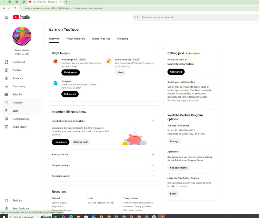The image size is (259, 218).
Task: Open Learn more link about tax info
Action: pos(193,101)
